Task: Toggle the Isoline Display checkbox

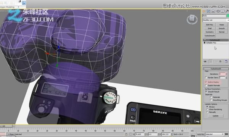Action: pyautogui.click(x=206, y=82)
